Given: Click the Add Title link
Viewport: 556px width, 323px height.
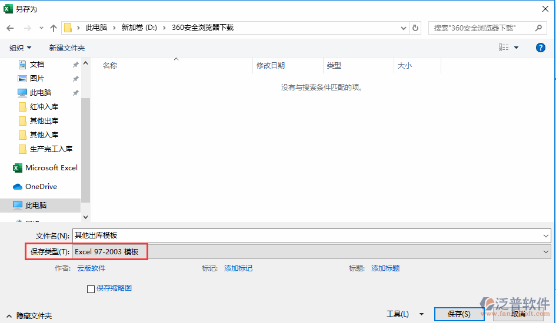Looking at the screenshot, I should click(385, 268).
